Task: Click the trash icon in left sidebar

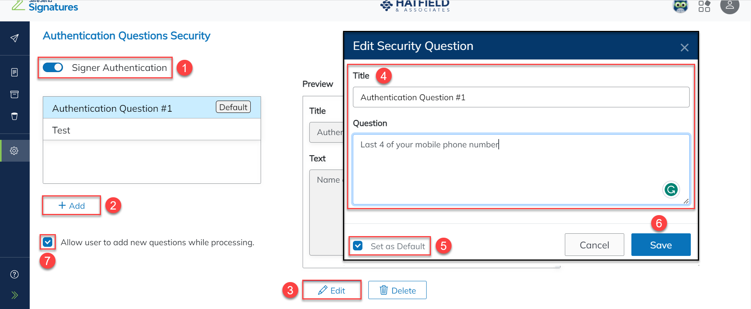Action: (15, 116)
